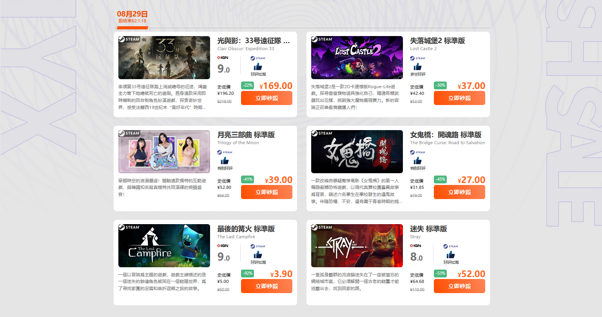Click the IGN logo on Clair Obscur card
602x317 pixels.
223,58
